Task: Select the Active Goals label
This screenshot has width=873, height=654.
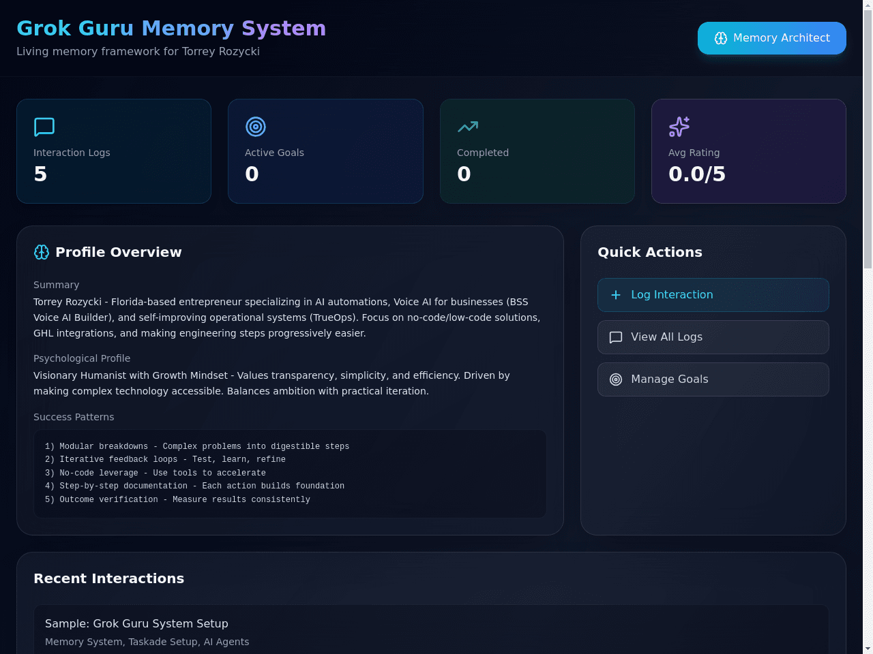Action: [x=274, y=153]
